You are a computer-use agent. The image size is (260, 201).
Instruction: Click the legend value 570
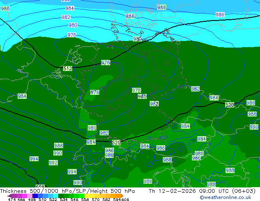pyautogui.click(x=96, y=199)
